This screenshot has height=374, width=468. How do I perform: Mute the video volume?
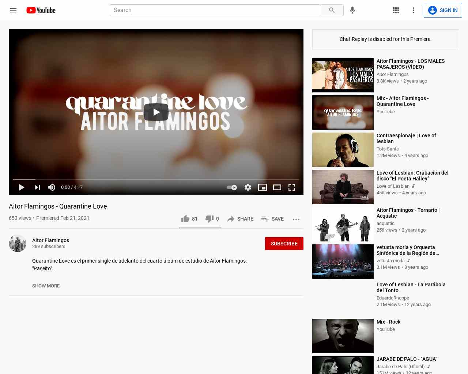(52, 187)
